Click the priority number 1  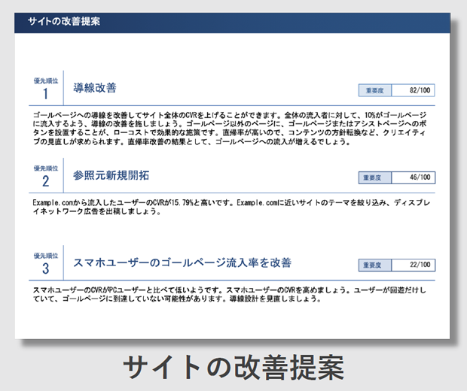click(x=45, y=94)
